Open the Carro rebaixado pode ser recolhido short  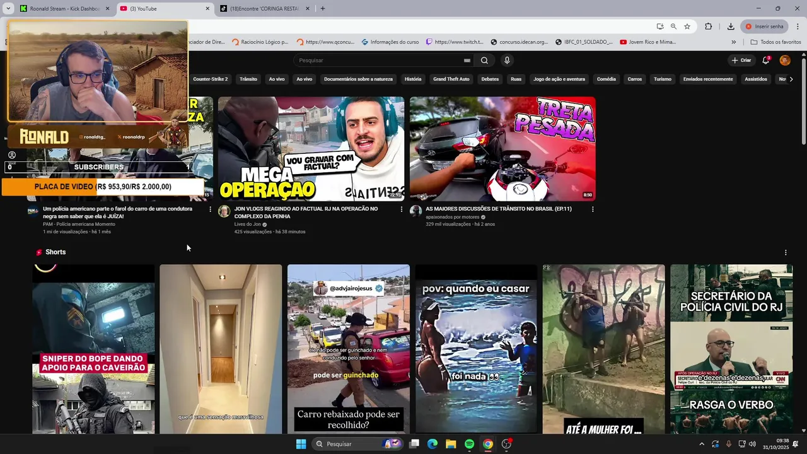349,349
